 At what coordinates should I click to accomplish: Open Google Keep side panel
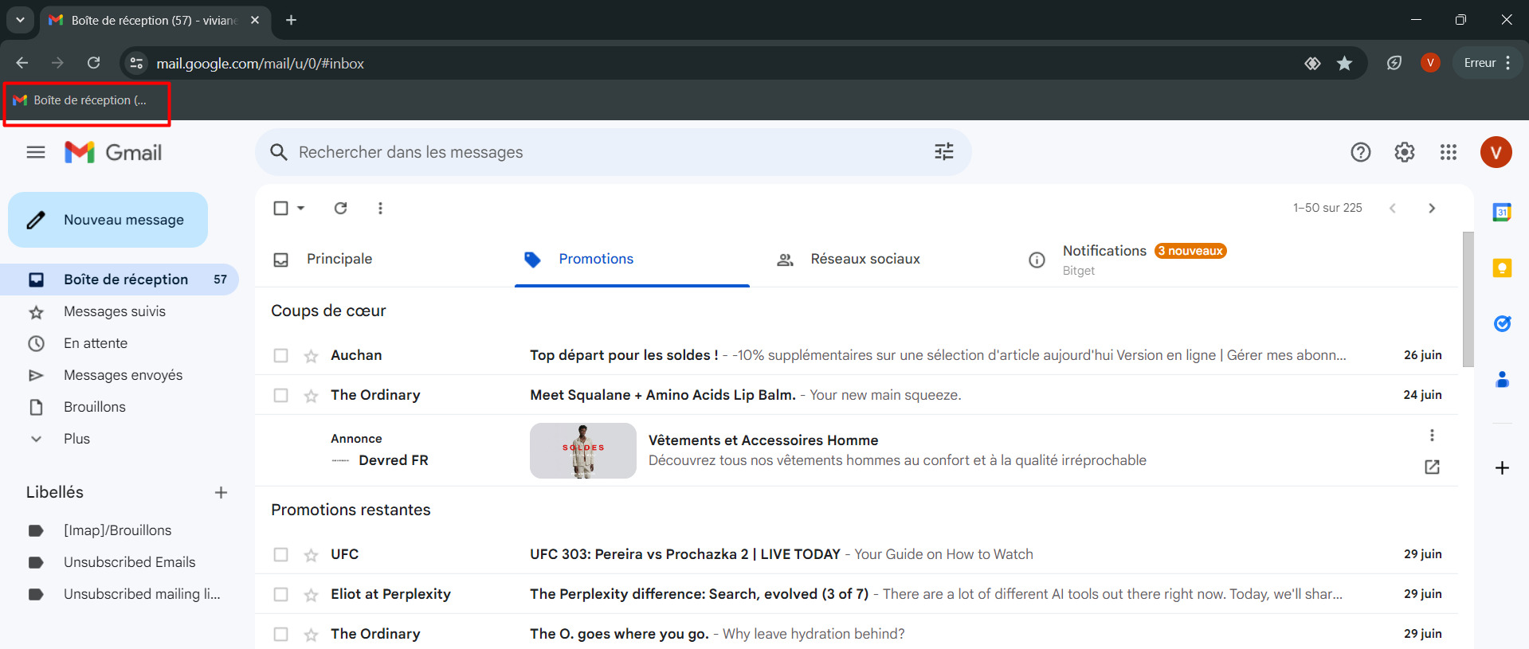click(x=1502, y=268)
